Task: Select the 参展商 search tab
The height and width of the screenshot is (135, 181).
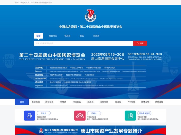Action: [67, 36]
